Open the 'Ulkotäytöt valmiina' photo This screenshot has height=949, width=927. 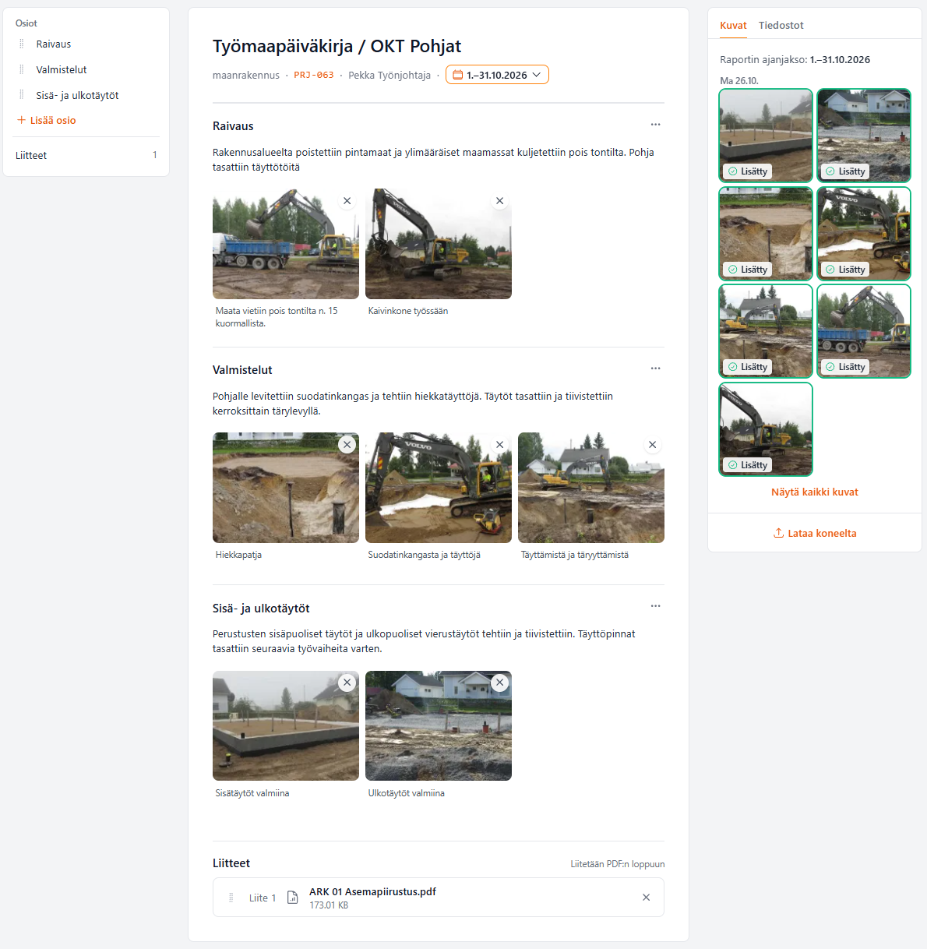tap(439, 725)
